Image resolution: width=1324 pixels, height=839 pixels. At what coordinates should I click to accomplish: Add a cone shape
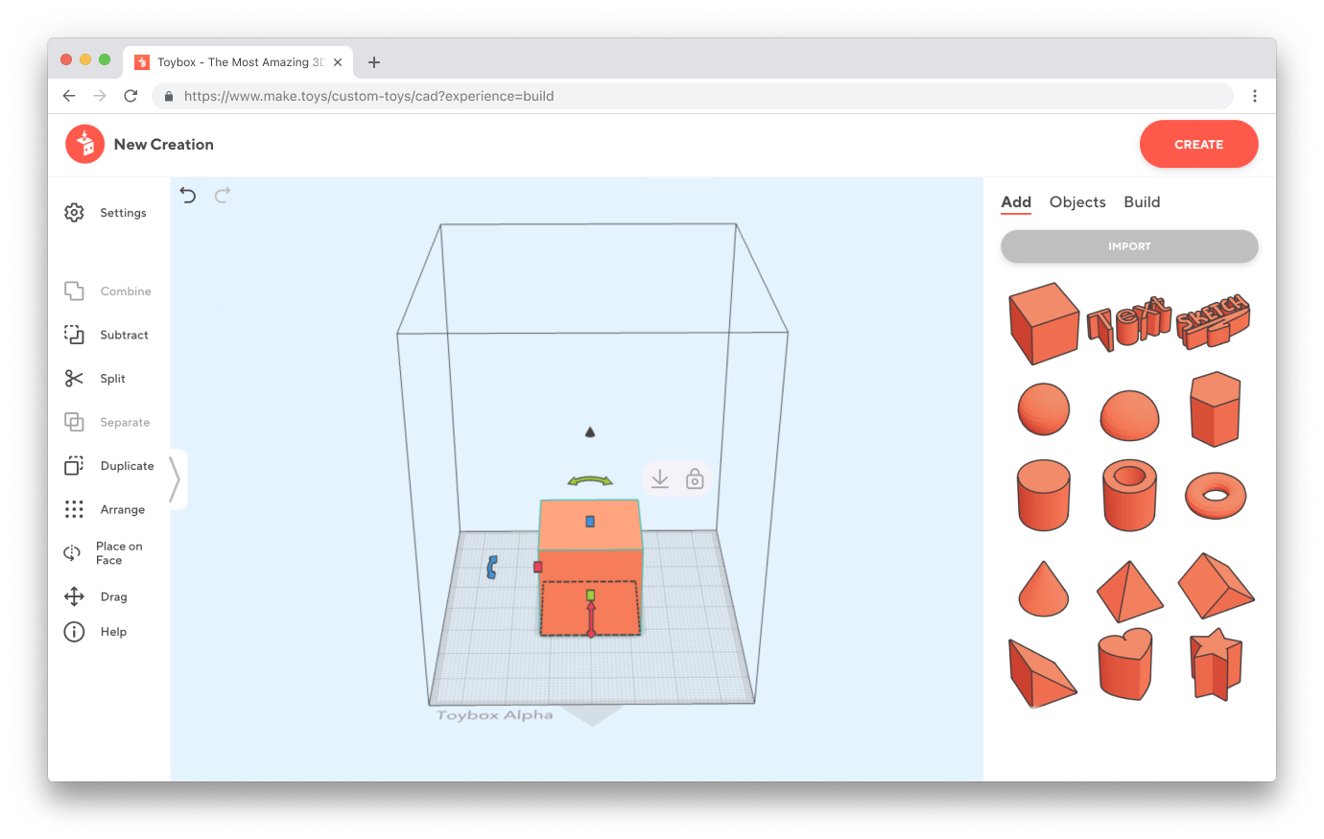[1044, 588]
